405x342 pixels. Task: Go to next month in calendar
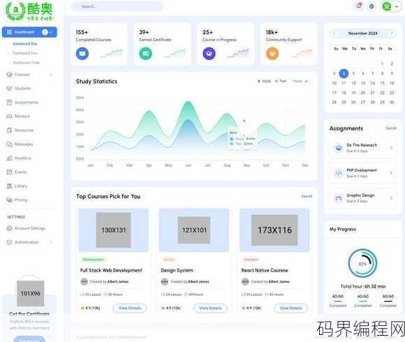click(x=392, y=34)
